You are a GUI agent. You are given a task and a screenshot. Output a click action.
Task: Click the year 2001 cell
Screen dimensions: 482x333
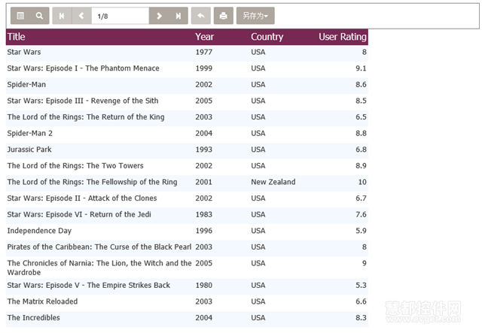(204, 183)
